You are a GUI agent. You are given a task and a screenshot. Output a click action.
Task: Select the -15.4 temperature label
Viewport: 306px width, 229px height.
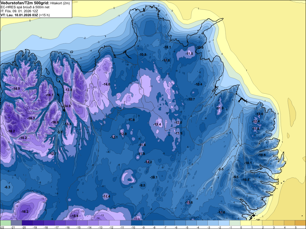click(x=74, y=216)
